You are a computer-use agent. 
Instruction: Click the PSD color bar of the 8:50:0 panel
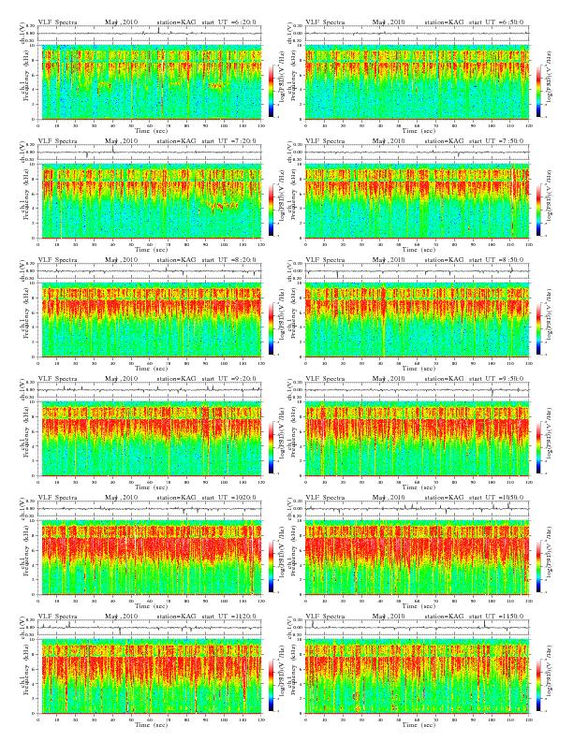(x=538, y=328)
